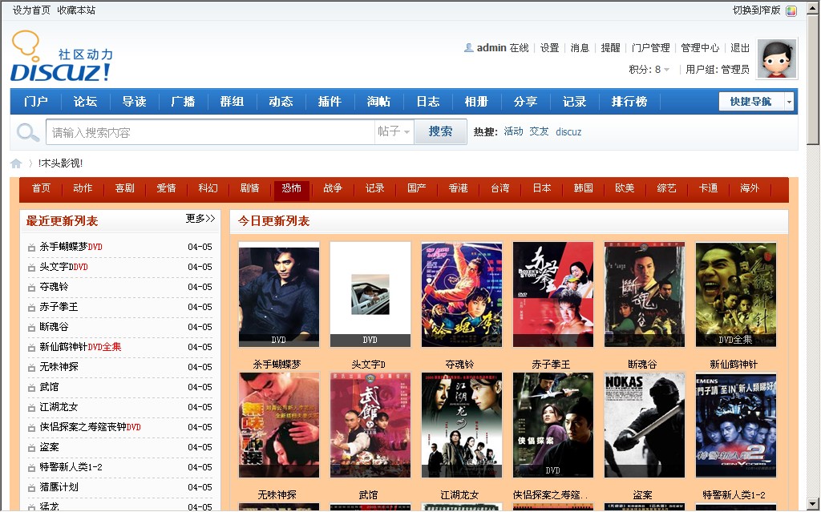Click the Discuz! logo

[62, 56]
